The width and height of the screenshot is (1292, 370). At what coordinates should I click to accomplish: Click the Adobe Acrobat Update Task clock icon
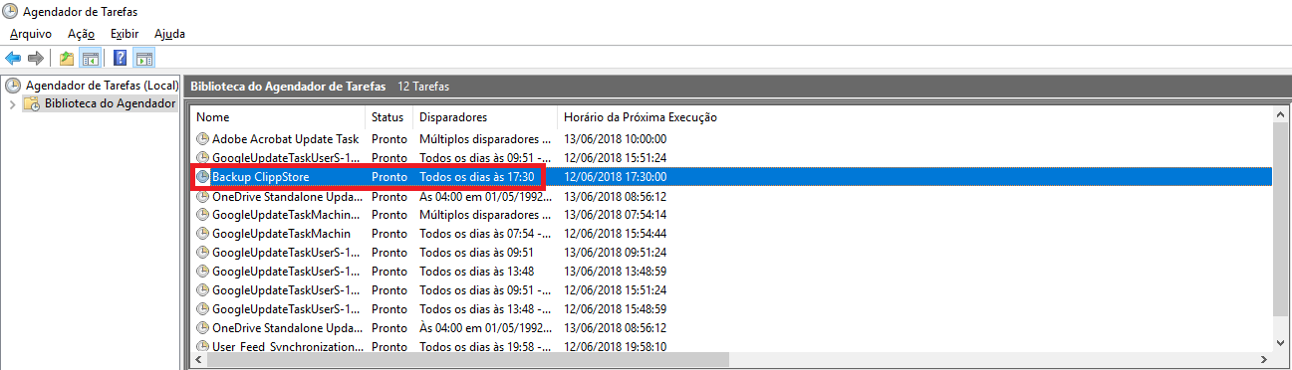[x=203, y=139]
